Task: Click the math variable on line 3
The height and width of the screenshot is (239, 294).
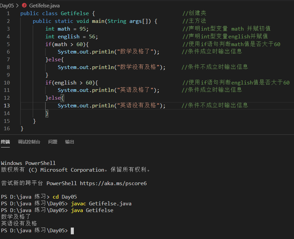Action: coord(64,29)
